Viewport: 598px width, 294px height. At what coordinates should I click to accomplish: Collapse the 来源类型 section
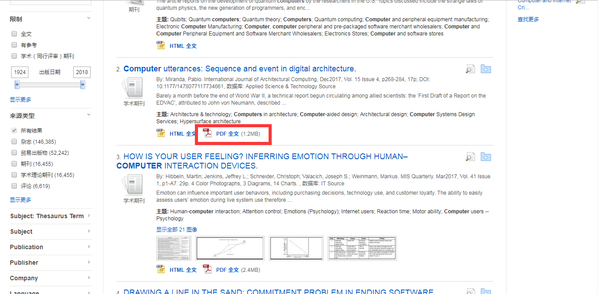coord(89,115)
